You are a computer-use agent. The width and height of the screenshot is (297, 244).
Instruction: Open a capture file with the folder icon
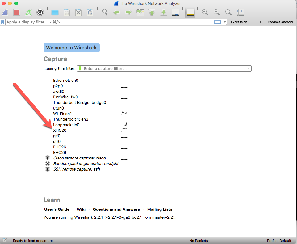[x=55, y=13]
